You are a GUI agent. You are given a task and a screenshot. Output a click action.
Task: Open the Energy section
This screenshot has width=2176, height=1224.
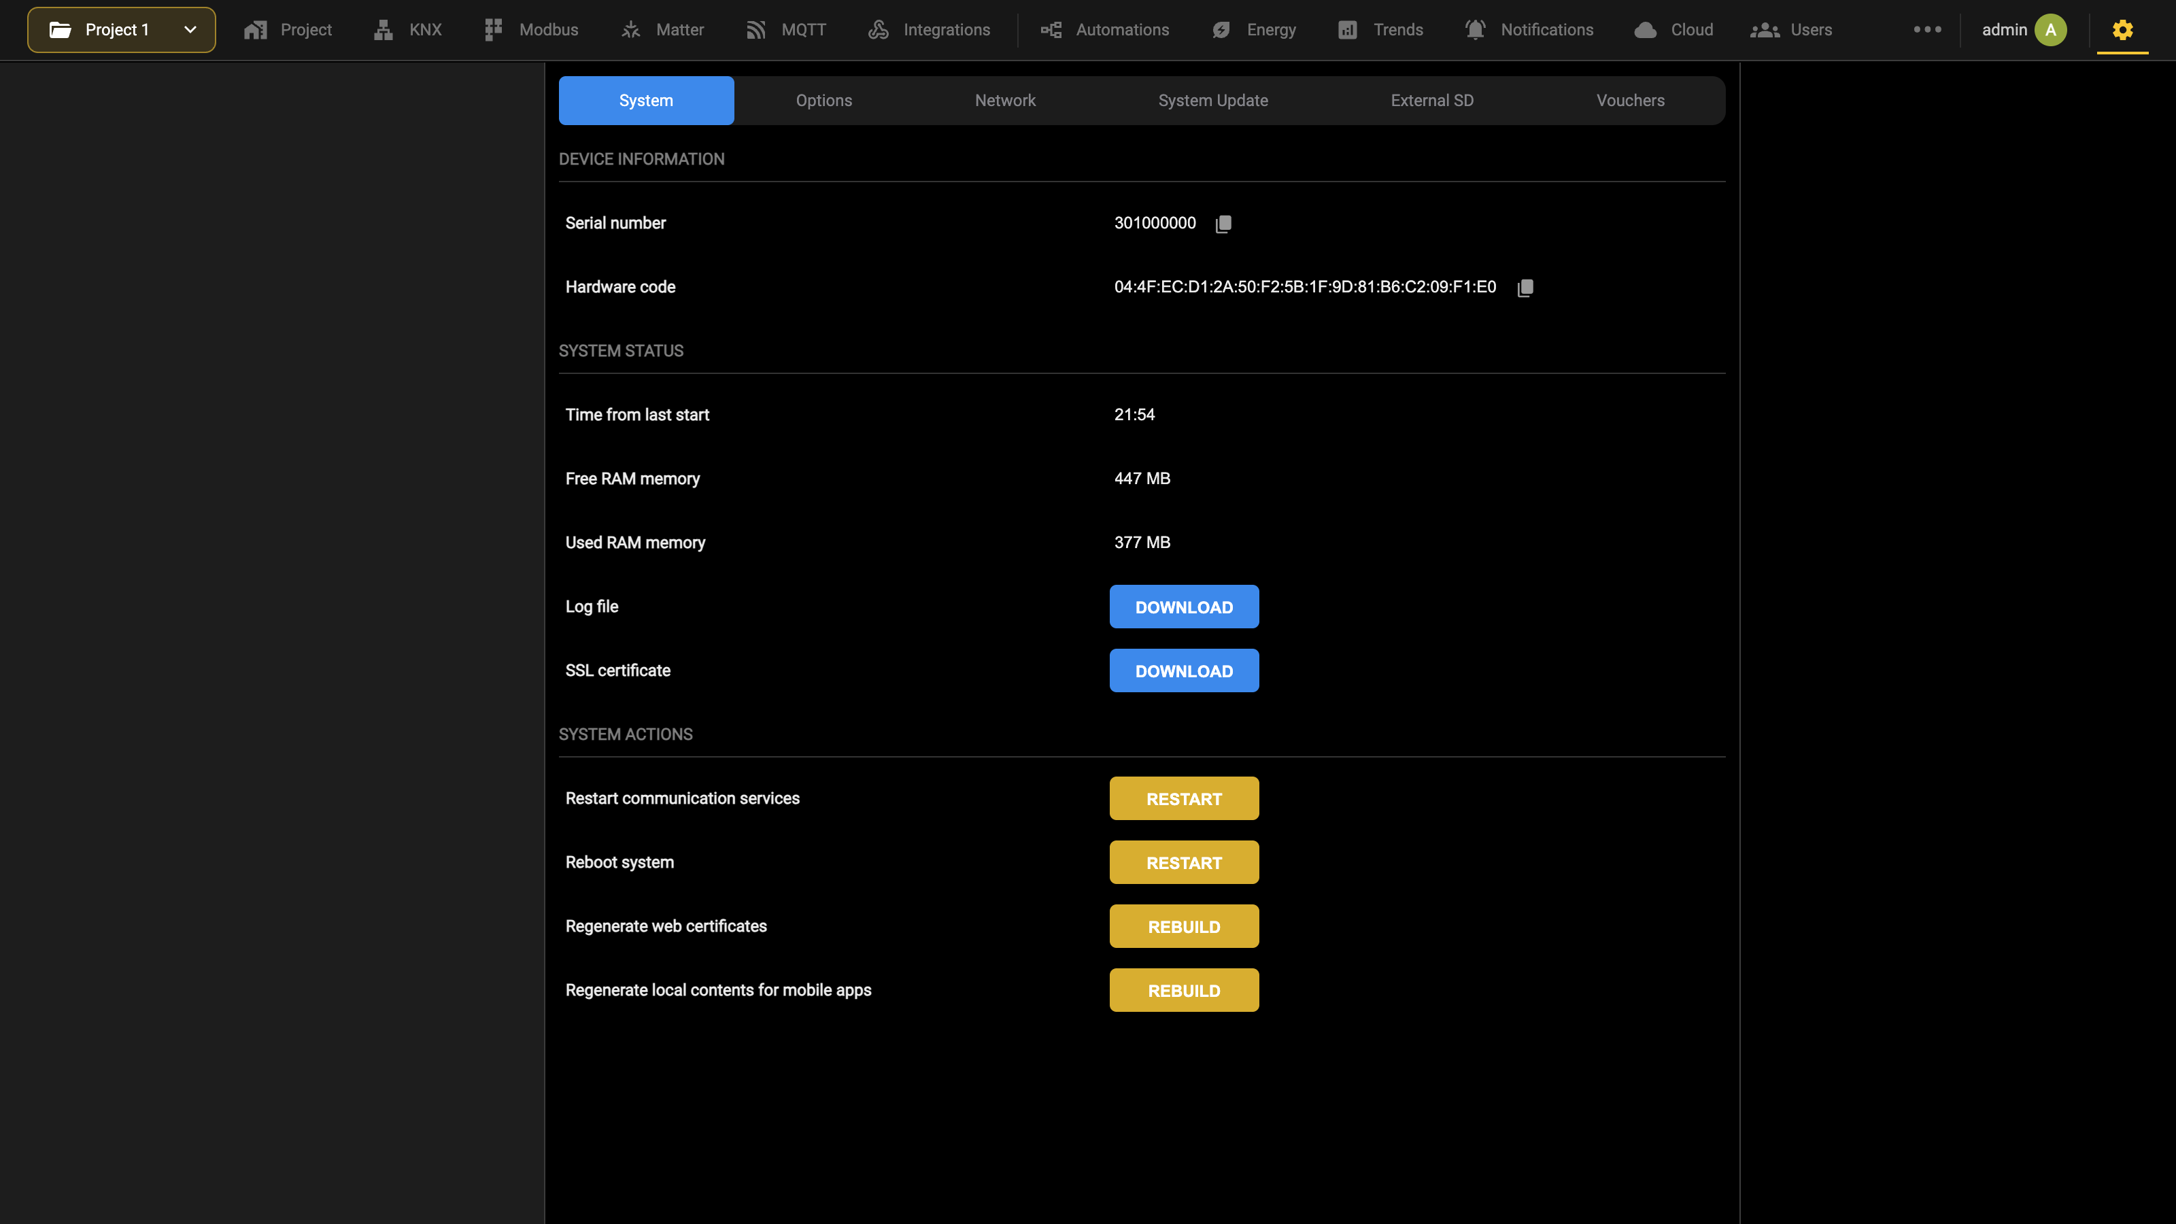(x=1255, y=29)
